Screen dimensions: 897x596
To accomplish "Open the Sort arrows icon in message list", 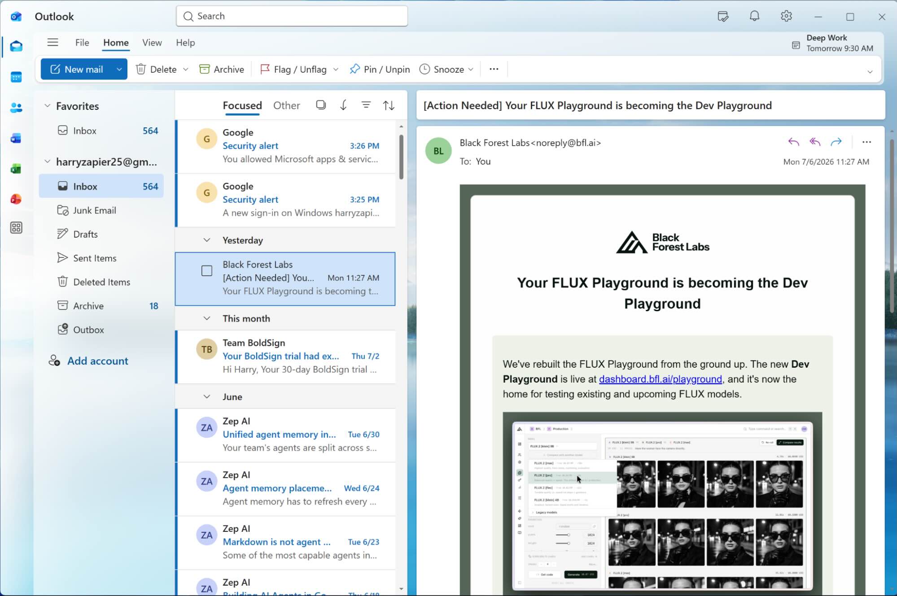I will click(x=389, y=105).
